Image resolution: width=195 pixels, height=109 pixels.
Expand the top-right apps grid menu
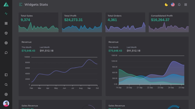(x=186, y=4)
